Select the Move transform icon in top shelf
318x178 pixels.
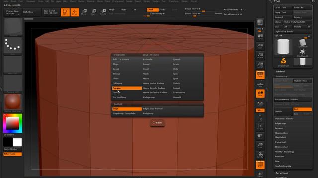(x=84, y=12)
